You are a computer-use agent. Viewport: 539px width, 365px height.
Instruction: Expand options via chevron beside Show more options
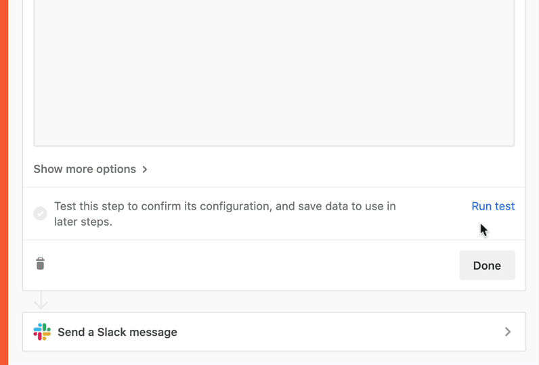[x=145, y=170]
